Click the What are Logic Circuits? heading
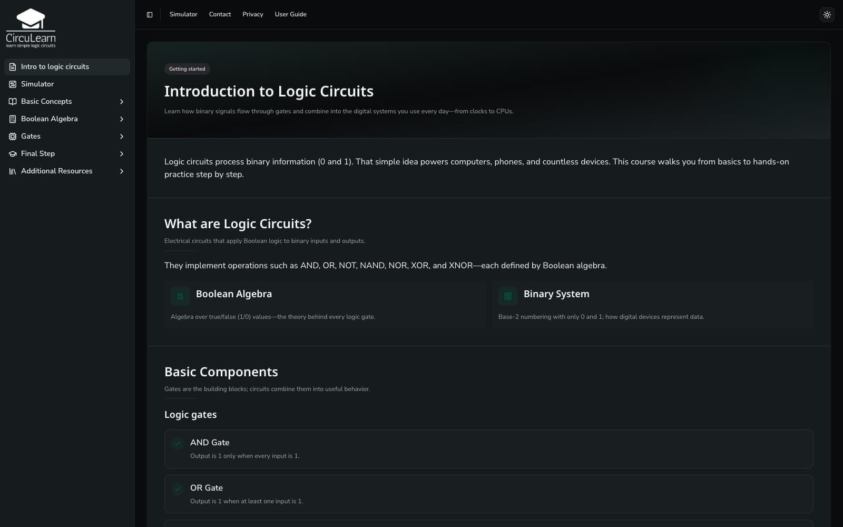 (238, 224)
